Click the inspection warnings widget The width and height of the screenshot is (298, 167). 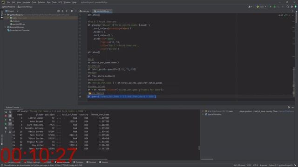tap(283, 15)
